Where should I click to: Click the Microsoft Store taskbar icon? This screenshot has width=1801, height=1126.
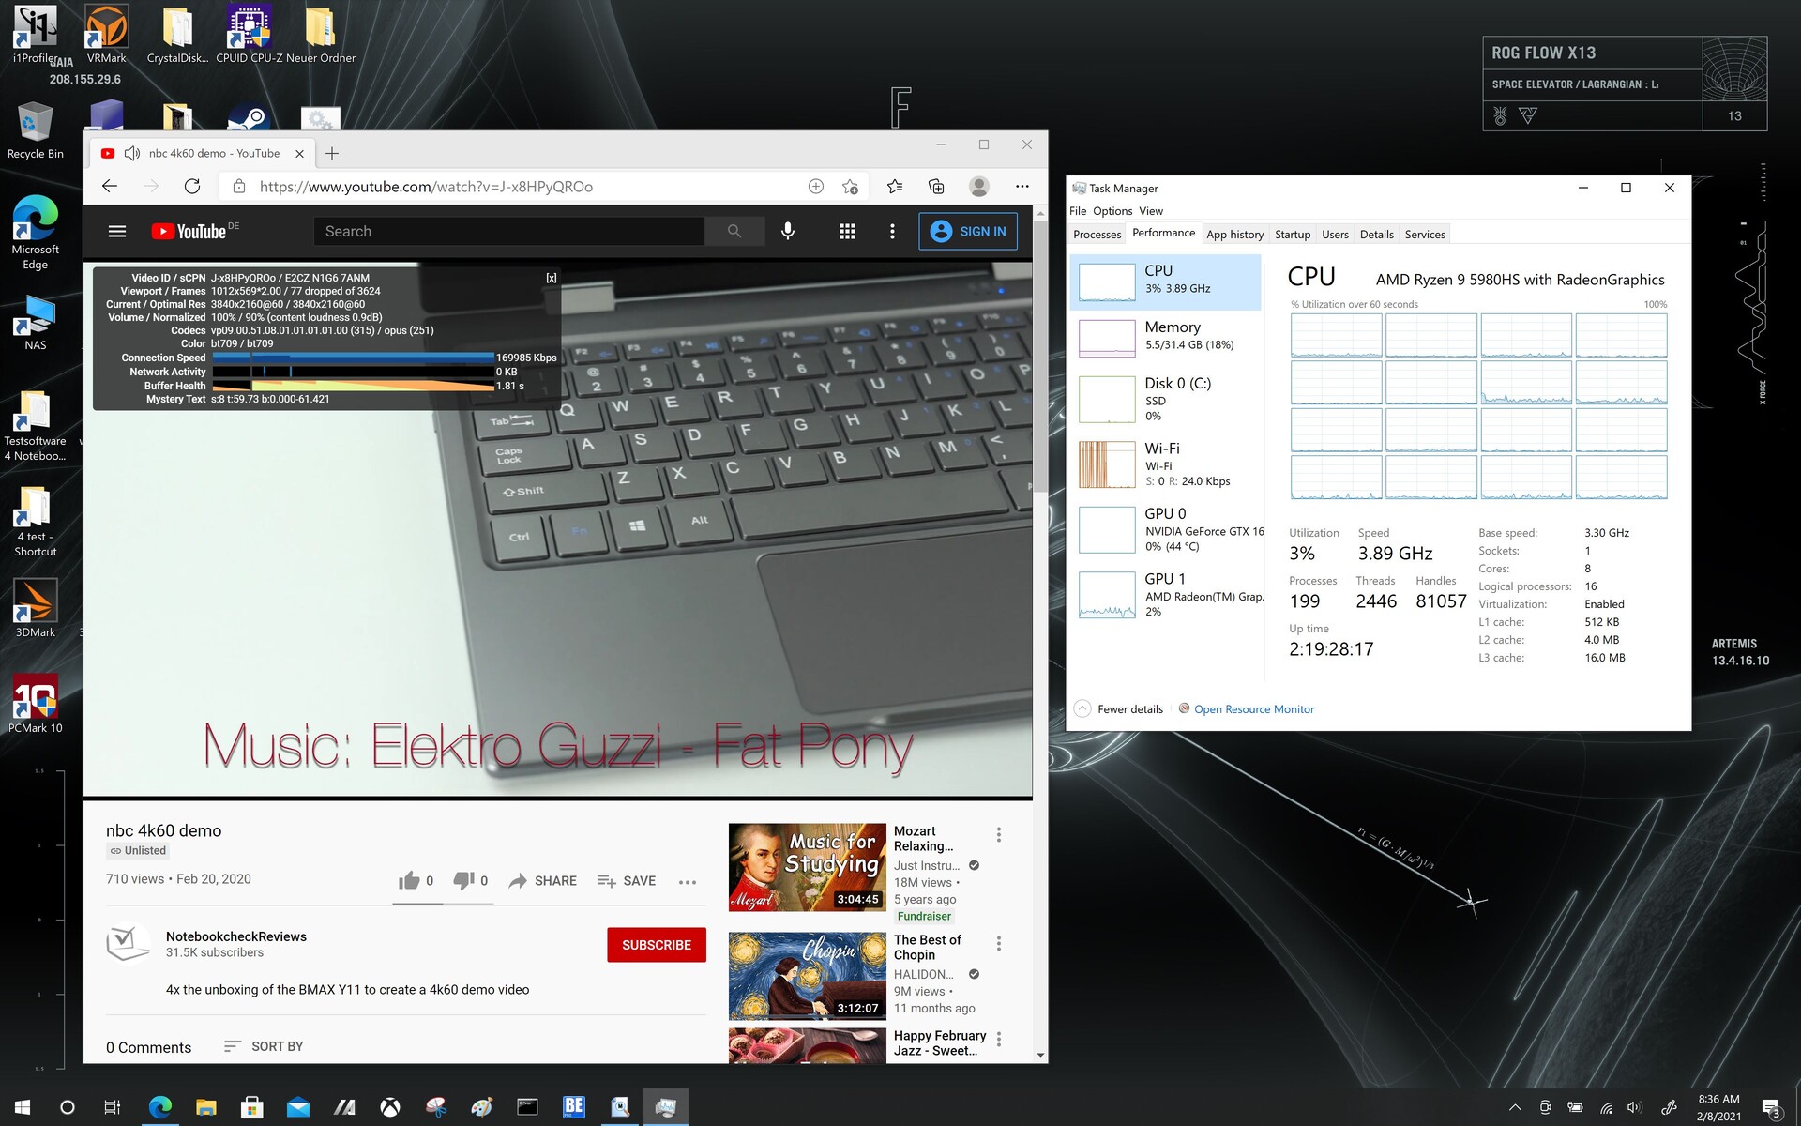click(251, 1107)
